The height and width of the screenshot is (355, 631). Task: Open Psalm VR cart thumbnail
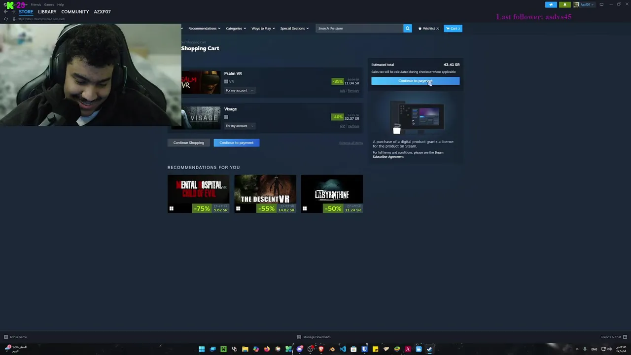click(201, 82)
